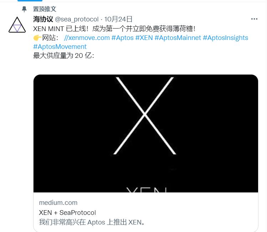Viewport: 267px width, 232px height.
Task: Click the medium.com source label
Action: tap(58, 203)
